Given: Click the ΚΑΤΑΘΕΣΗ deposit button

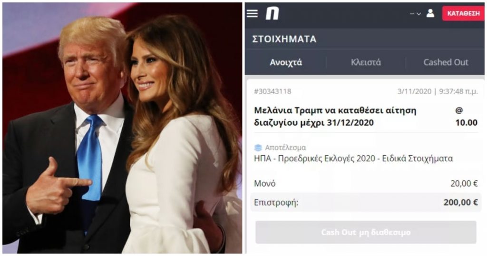Looking at the screenshot, I should tap(463, 14).
